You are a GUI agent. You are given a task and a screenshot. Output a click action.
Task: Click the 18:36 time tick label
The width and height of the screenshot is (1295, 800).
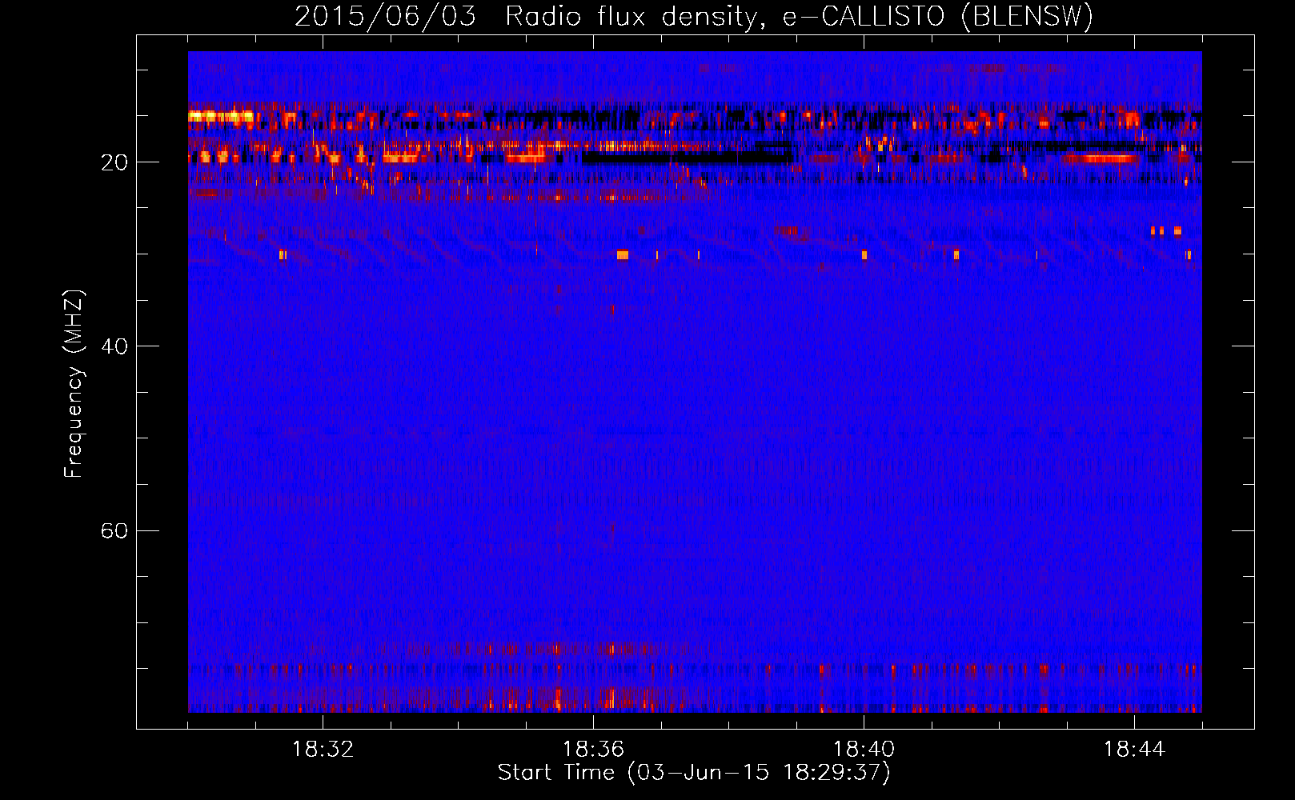(593, 750)
